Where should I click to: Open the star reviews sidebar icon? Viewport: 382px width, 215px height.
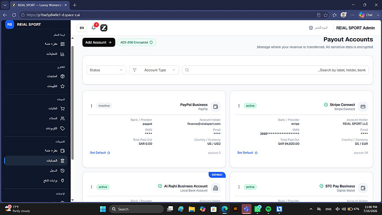pos(62,86)
